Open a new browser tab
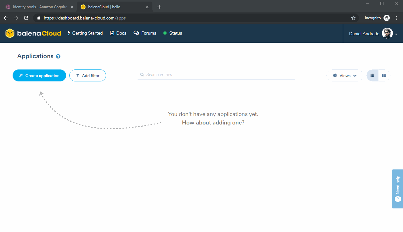Screen dimensions: 403x232 159,7
